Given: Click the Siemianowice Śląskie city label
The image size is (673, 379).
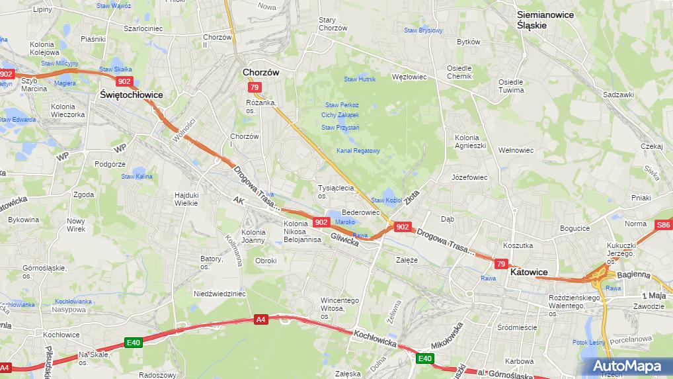Looking at the screenshot, I should (x=545, y=20).
